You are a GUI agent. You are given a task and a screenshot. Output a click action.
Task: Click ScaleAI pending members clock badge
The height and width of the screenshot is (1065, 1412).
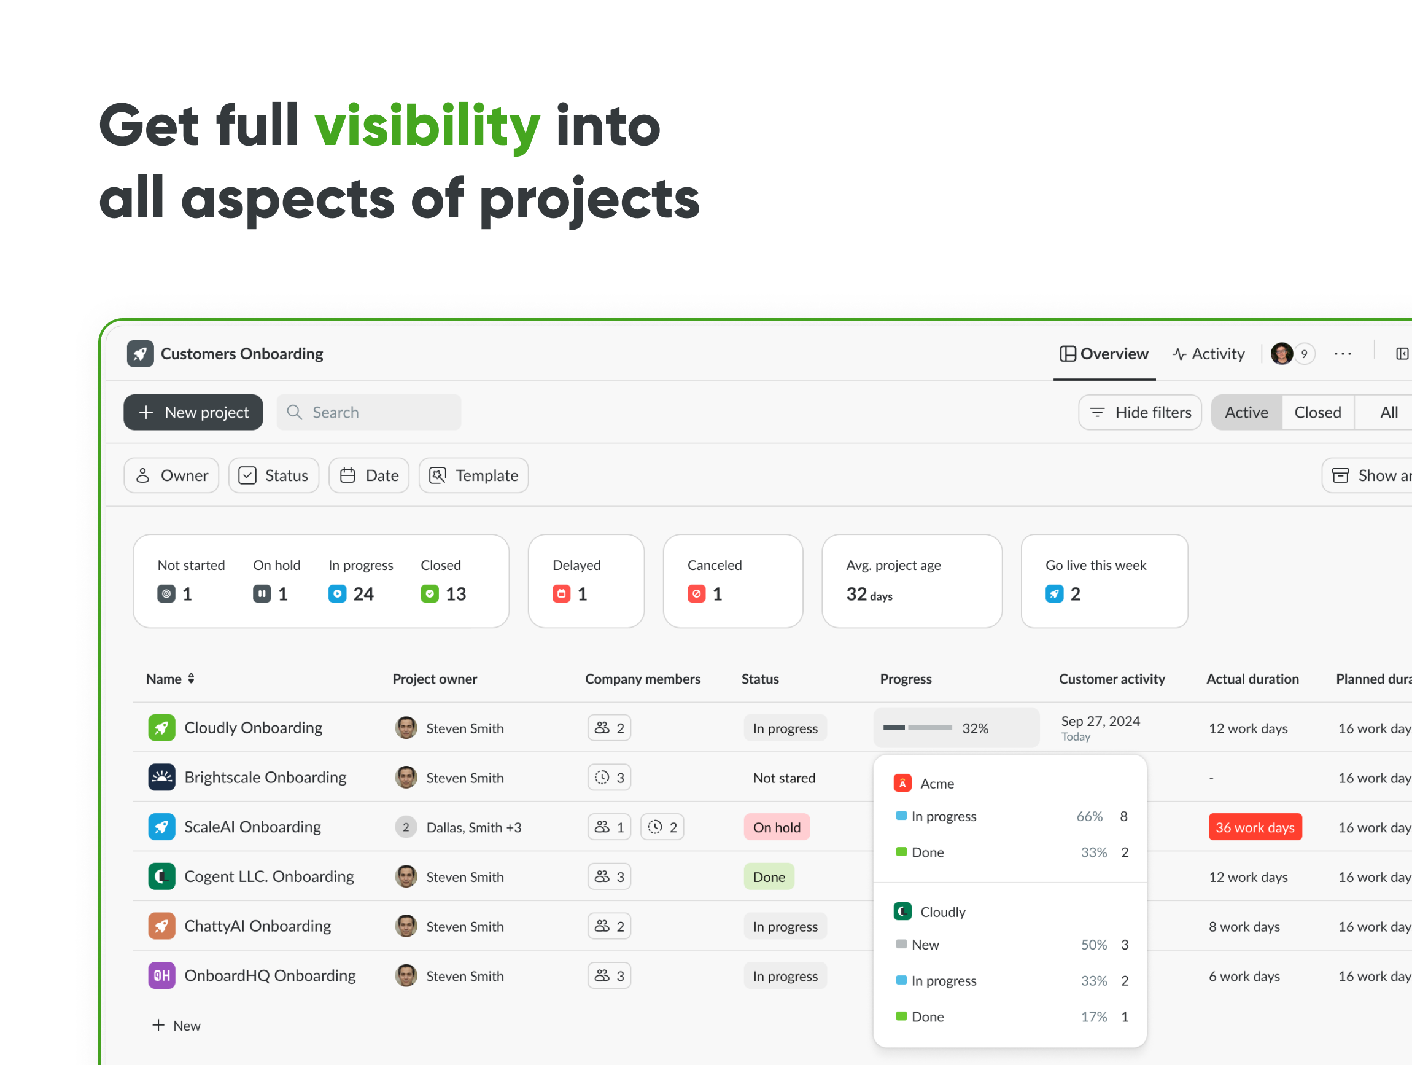coord(662,827)
